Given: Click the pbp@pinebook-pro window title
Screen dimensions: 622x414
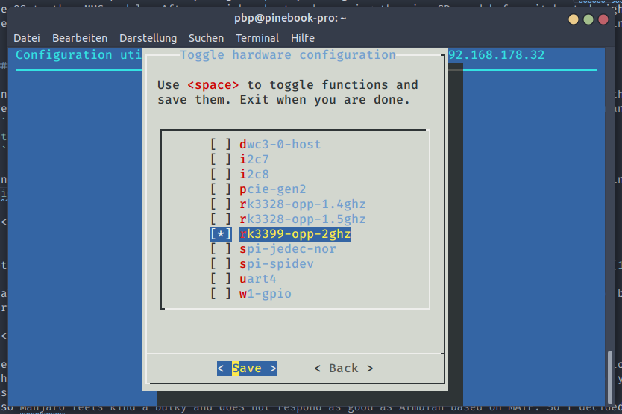Looking at the screenshot, I should coord(290,18).
